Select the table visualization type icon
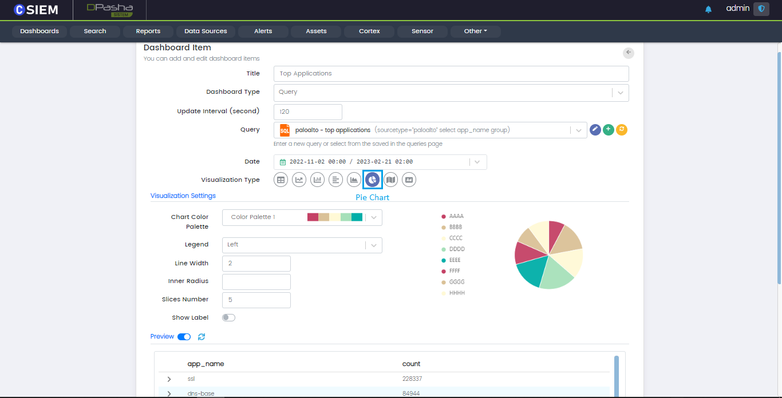 281,180
